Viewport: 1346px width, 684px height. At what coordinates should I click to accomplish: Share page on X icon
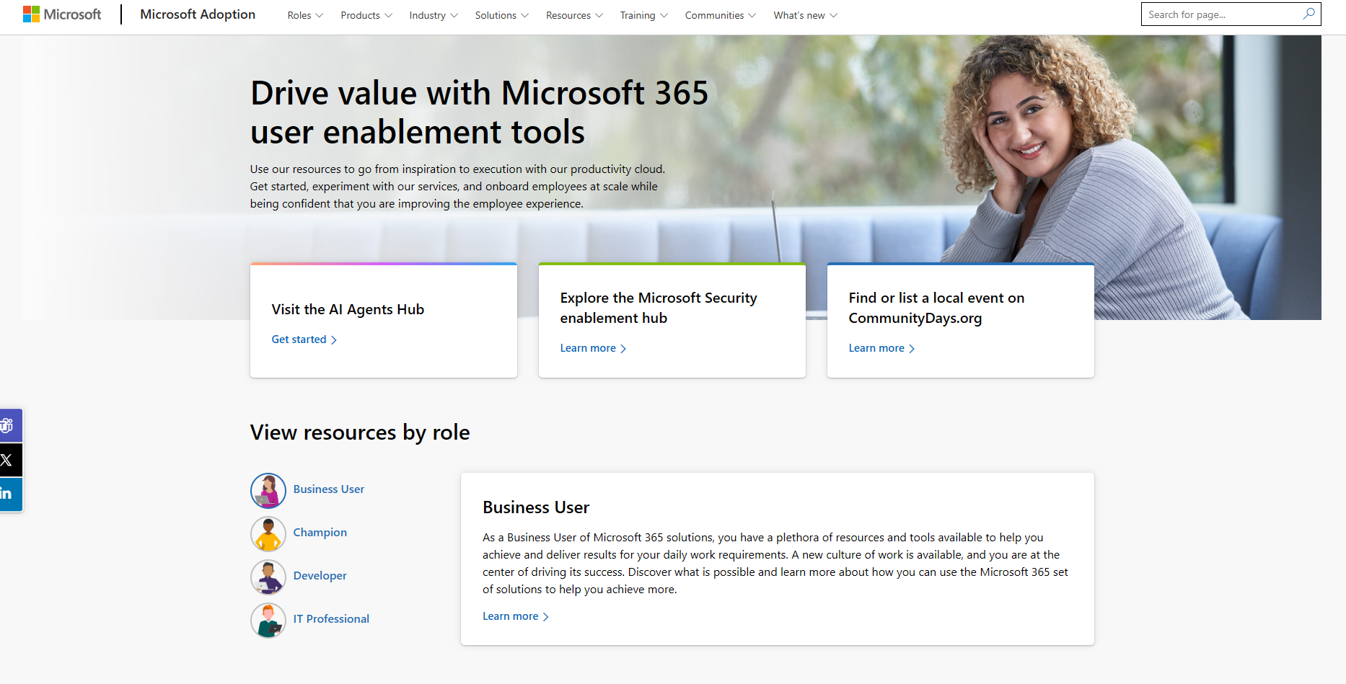(x=9, y=460)
